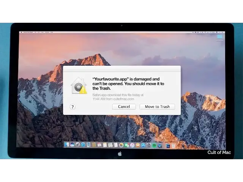243x182 pixels.
Task: Open Calendar from the dock
Action: tap(99, 145)
